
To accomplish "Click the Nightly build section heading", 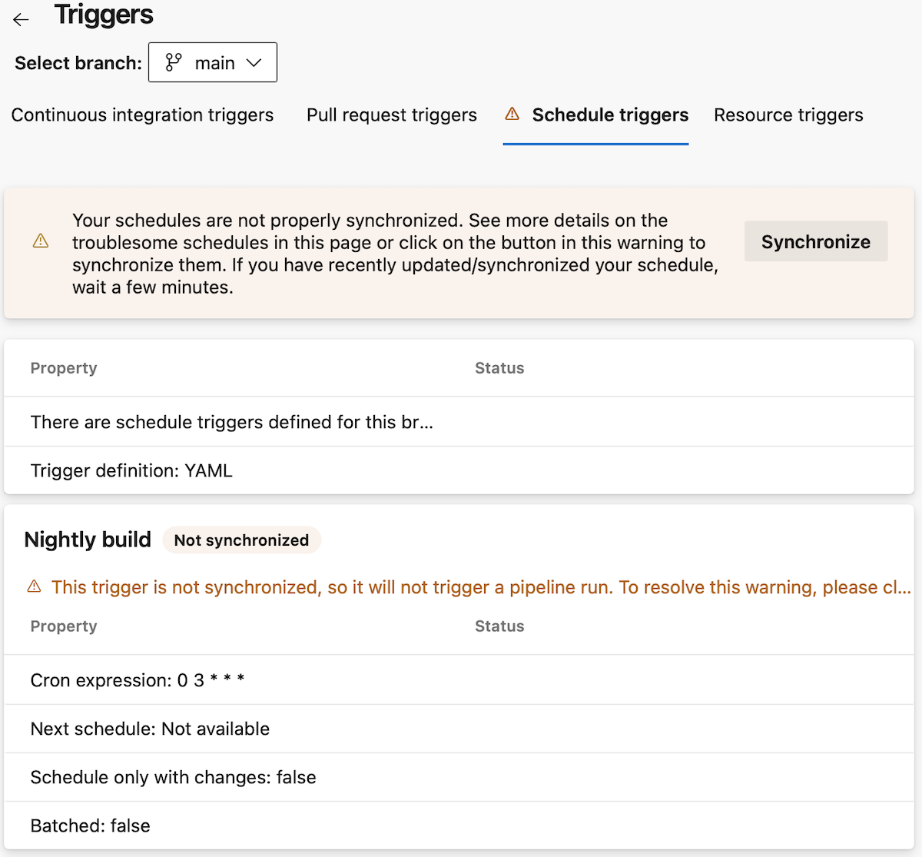I will coord(87,540).
